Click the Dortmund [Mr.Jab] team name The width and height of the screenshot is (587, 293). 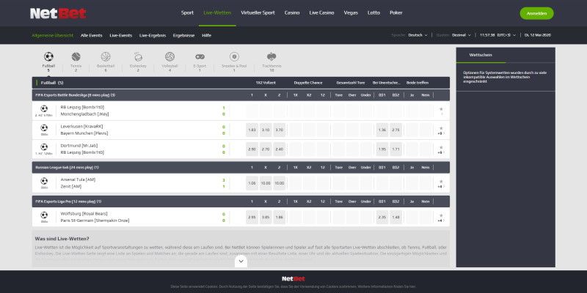(x=79, y=146)
